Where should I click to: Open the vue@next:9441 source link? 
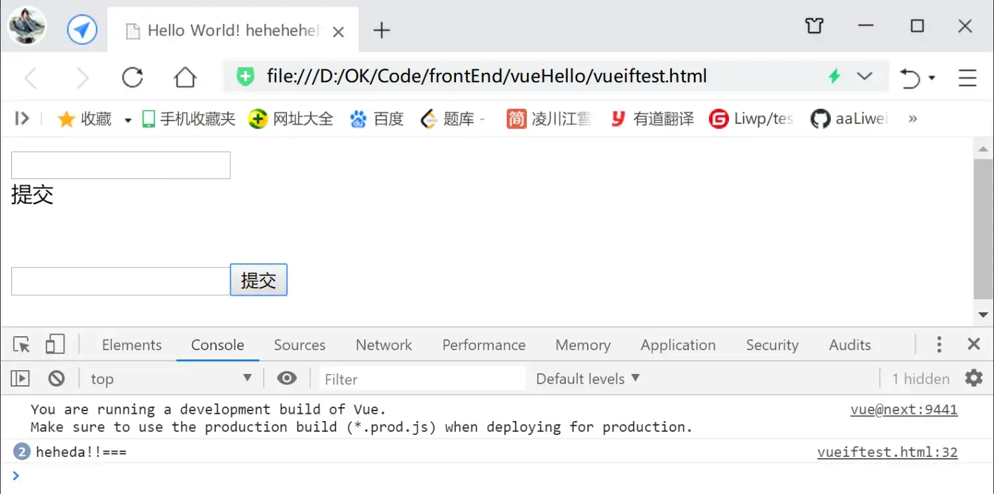(904, 410)
